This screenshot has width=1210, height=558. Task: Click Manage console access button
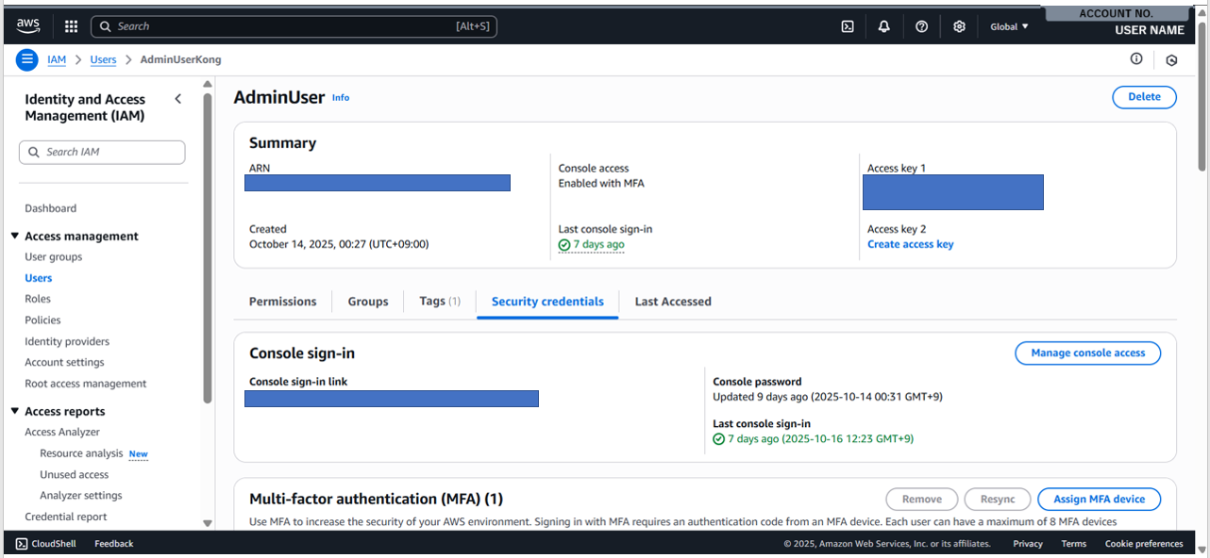coord(1087,353)
